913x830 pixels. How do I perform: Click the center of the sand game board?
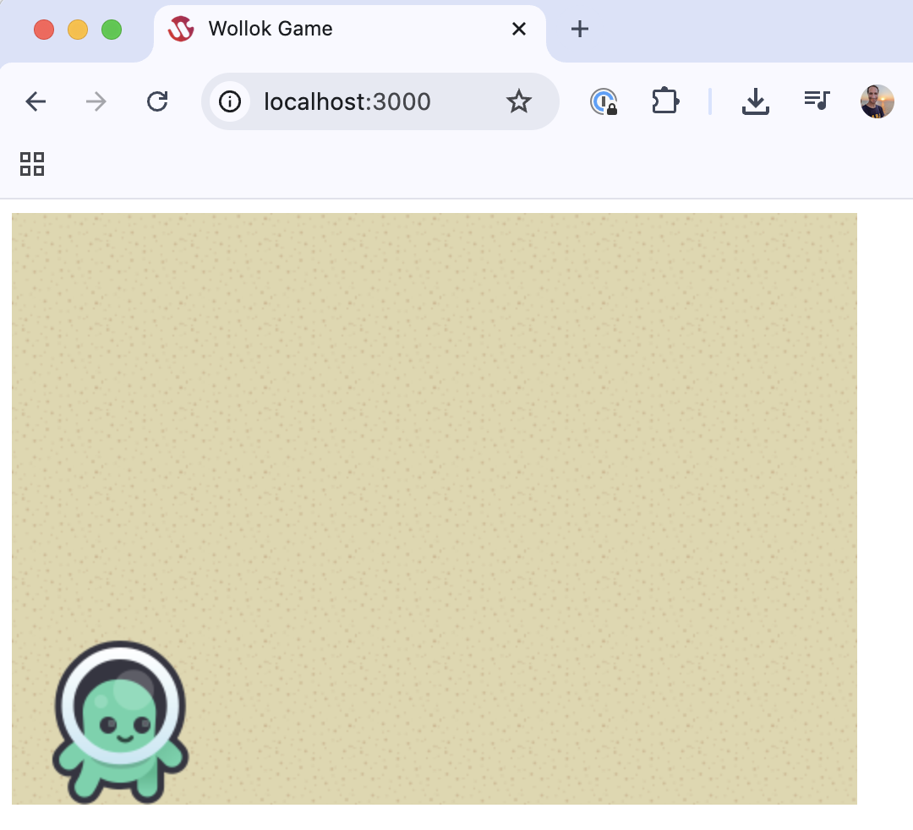(x=435, y=509)
